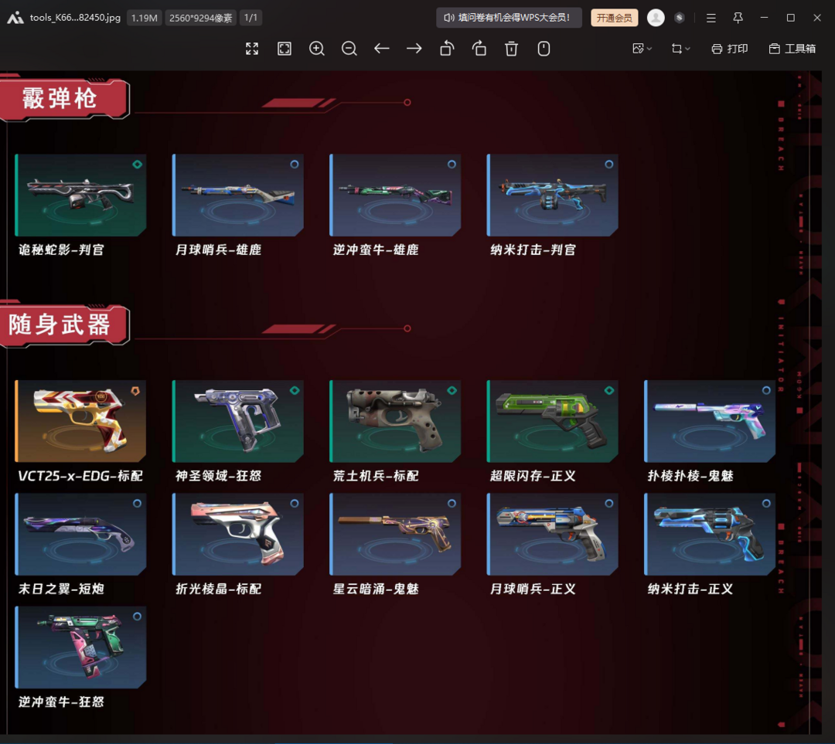Click the file name tools_K66...82450.jpg

(x=75, y=18)
